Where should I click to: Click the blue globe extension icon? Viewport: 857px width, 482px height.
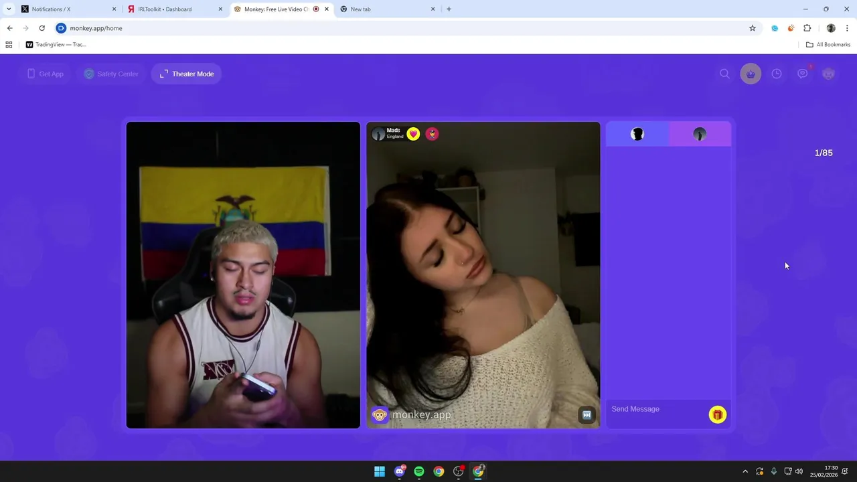[775, 28]
